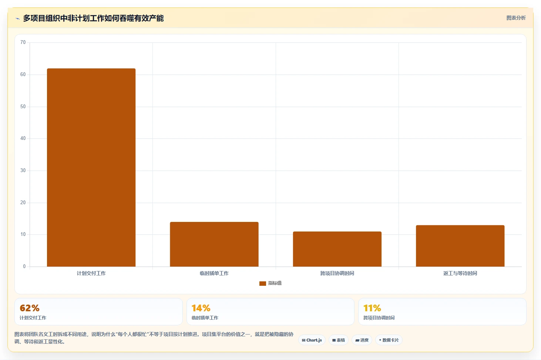Click the 返工与等待时间 bar in the chart
This screenshot has height=360, width=541.
click(460, 246)
